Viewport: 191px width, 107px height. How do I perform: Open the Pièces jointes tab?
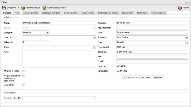[87, 13]
